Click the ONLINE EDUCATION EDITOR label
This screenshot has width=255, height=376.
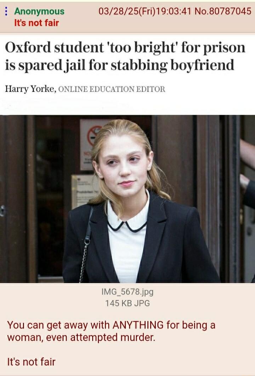coord(112,89)
